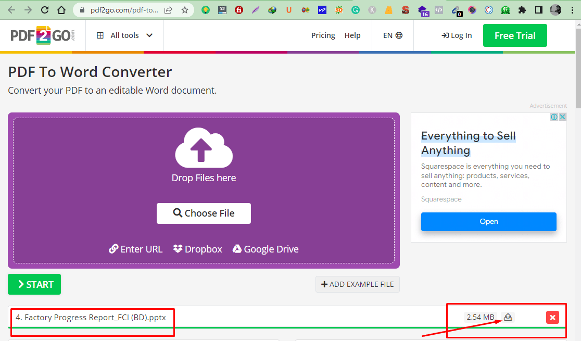Click the grid icon beside All tools
This screenshot has height=341, width=581.
[100, 35]
